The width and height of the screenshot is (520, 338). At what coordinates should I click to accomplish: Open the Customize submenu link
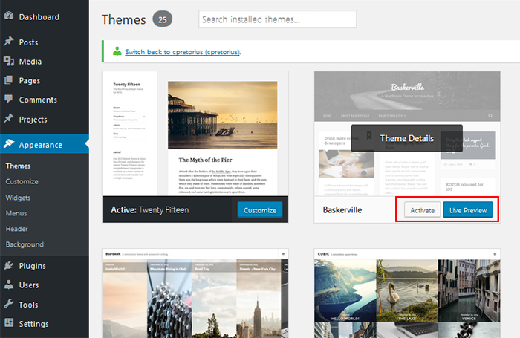click(x=22, y=181)
